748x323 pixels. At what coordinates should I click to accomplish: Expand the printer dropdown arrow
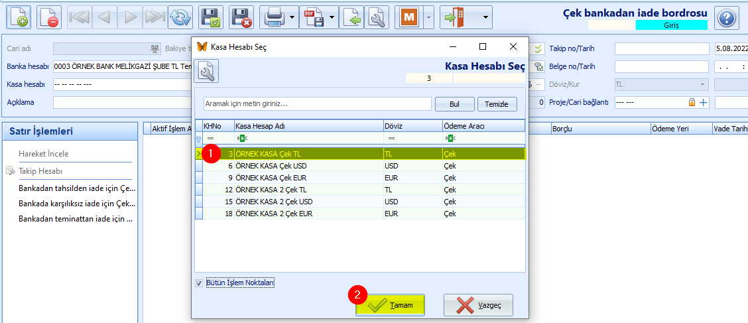[x=292, y=17]
